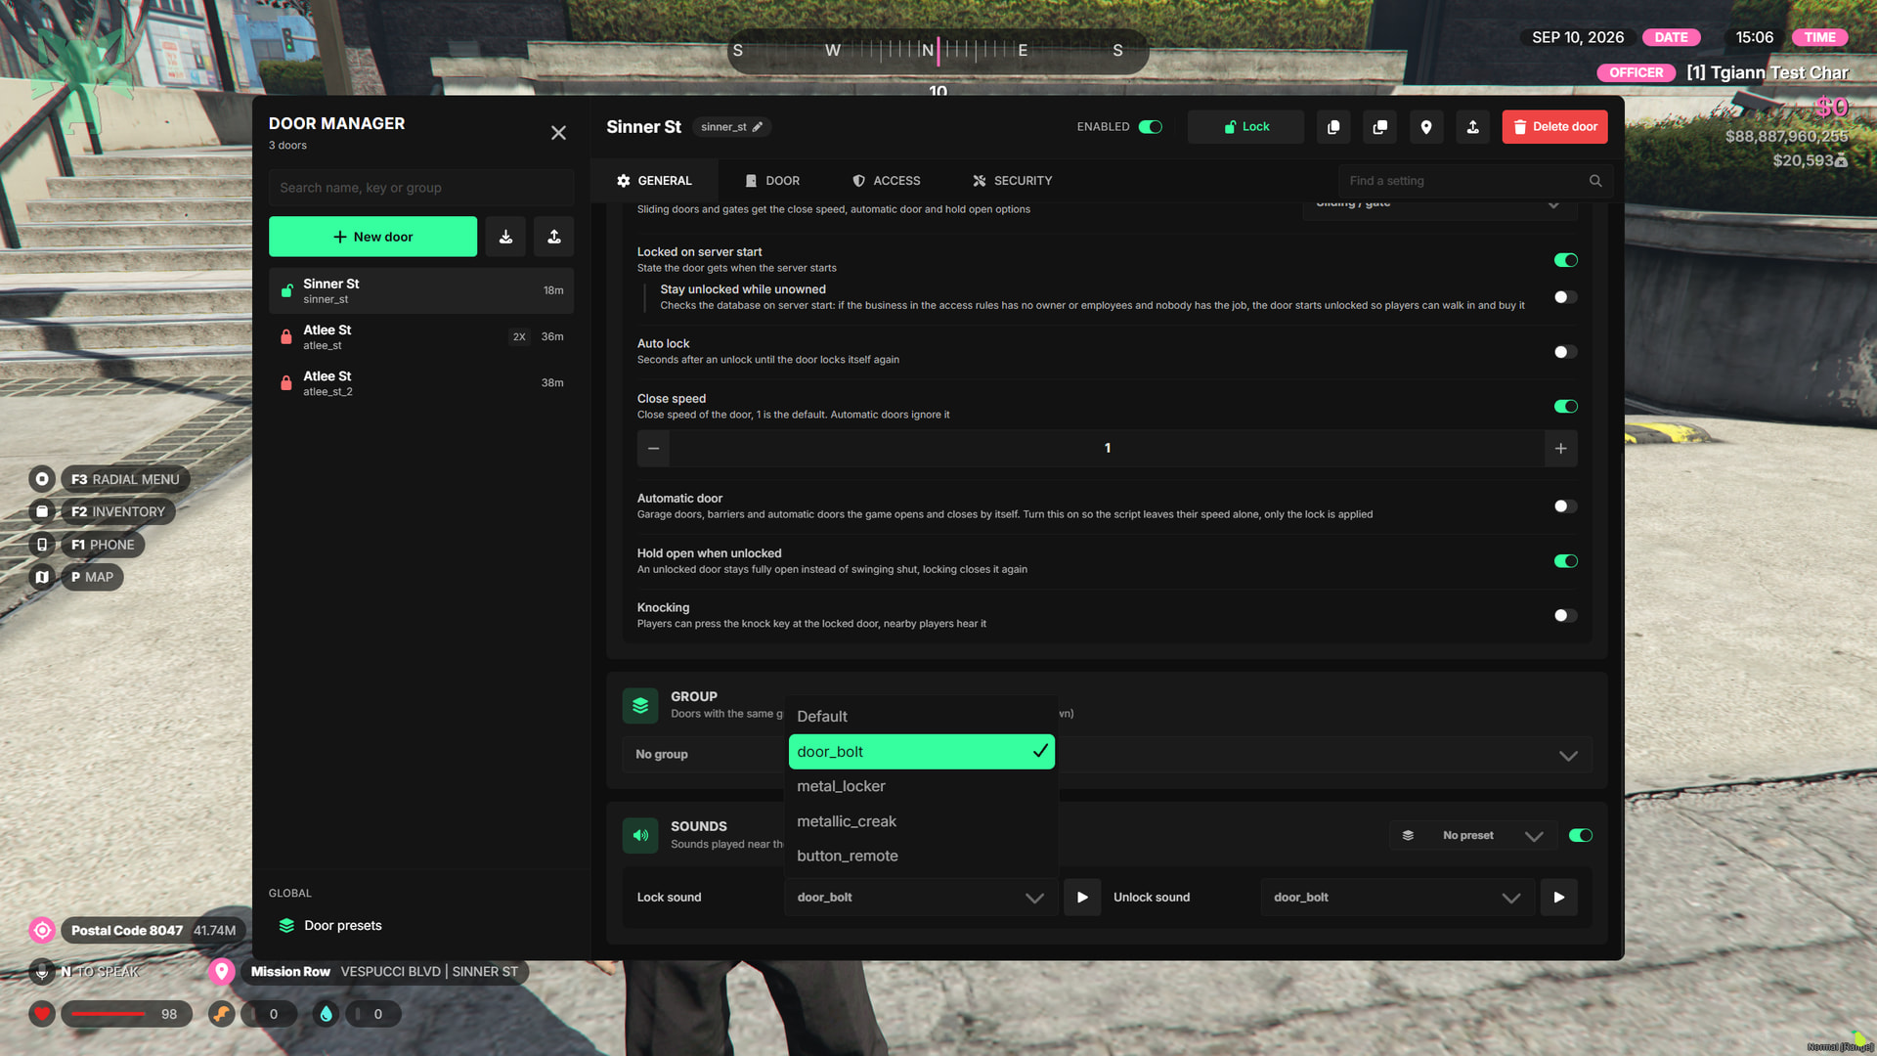1877x1056 pixels.
Task: Click the Phone HUD icon
Action: [x=42, y=545]
